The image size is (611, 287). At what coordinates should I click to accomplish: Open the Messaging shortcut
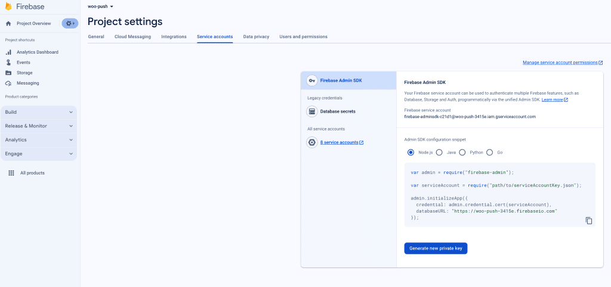pos(27,83)
